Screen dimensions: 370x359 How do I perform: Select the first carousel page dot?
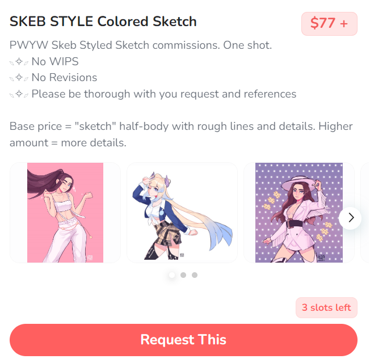click(x=172, y=275)
